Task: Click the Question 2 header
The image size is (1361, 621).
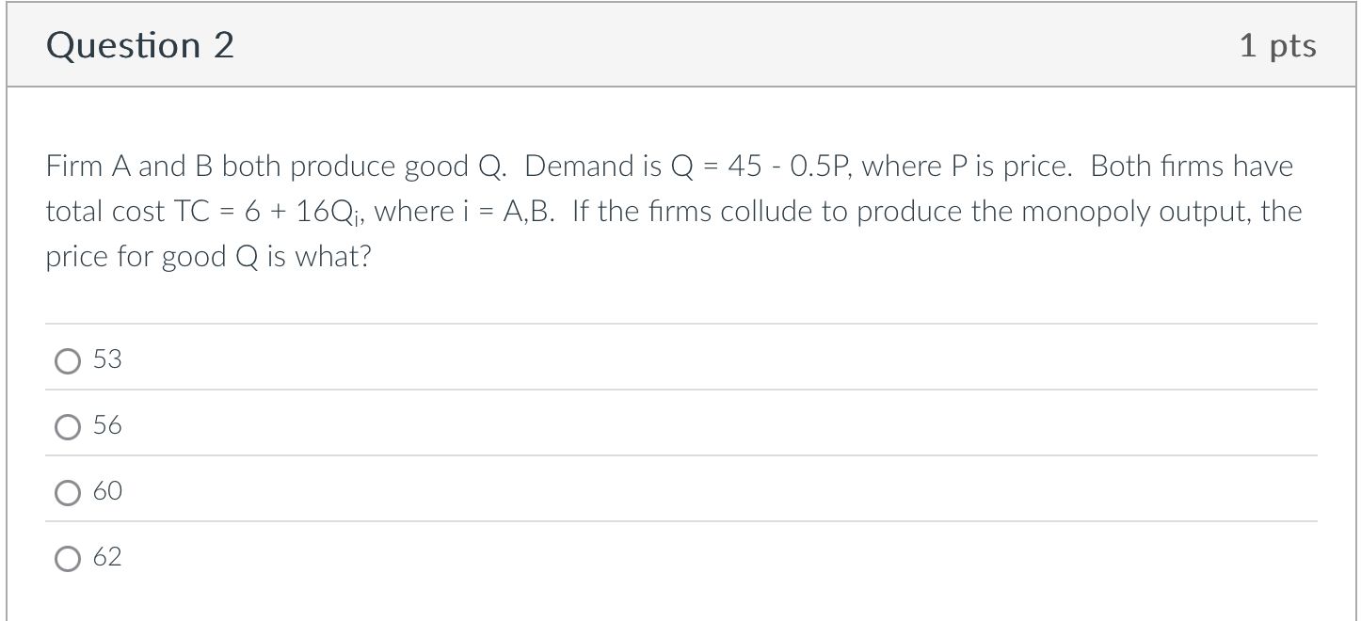Action: point(141,44)
